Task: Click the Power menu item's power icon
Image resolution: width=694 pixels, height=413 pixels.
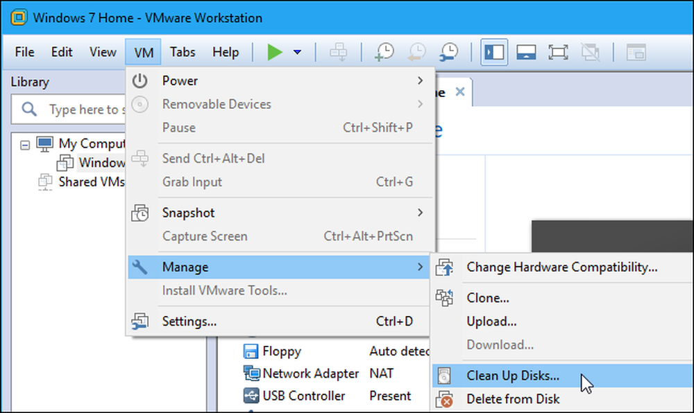Action: tap(140, 81)
